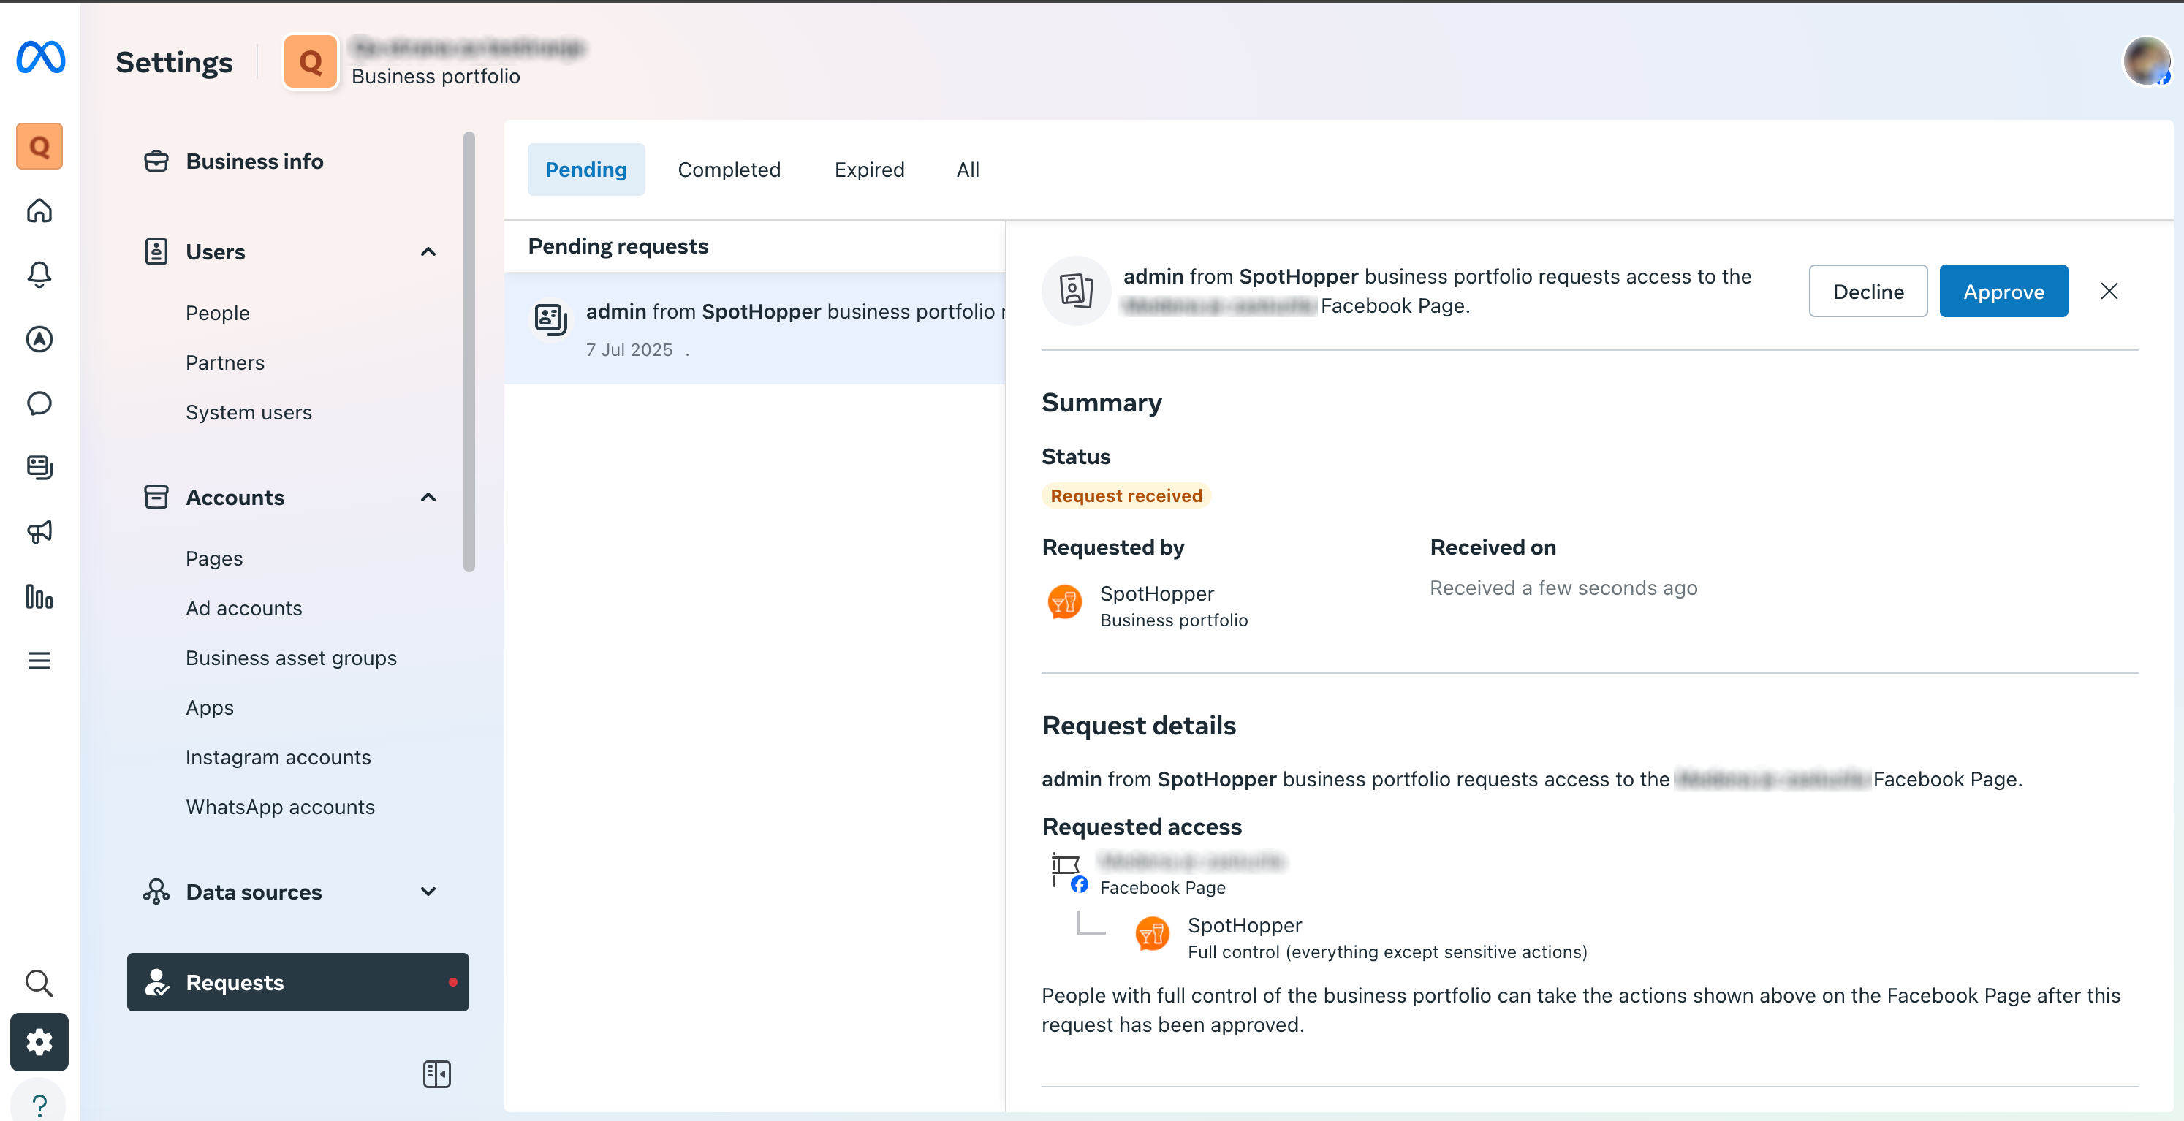Open the megaphone ads icon
The width and height of the screenshot is (2184, 1121).
[39, 532]
